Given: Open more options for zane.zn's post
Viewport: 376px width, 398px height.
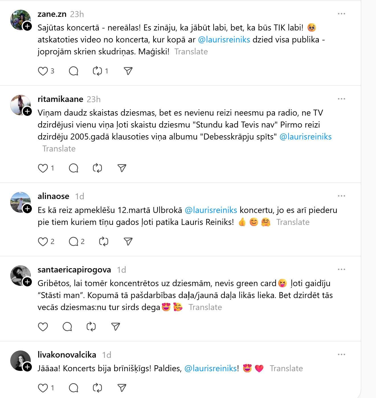Looking at the screenshot, I should pos(341,14).
